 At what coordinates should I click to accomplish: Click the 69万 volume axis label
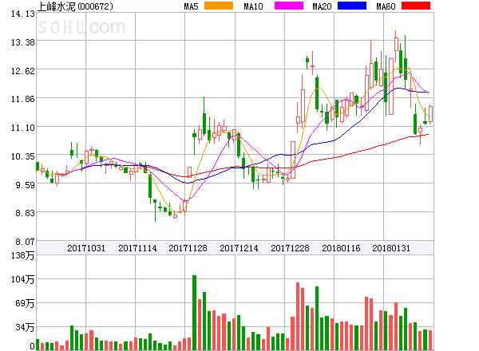coord(25,303)
